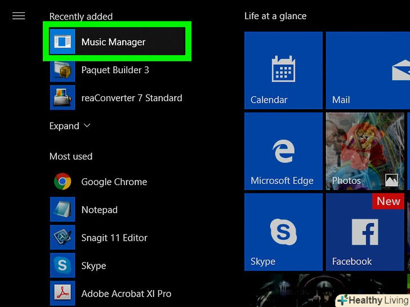Click the 'Life at a glance' group header
410x307 pixels.
coord(275,16)
